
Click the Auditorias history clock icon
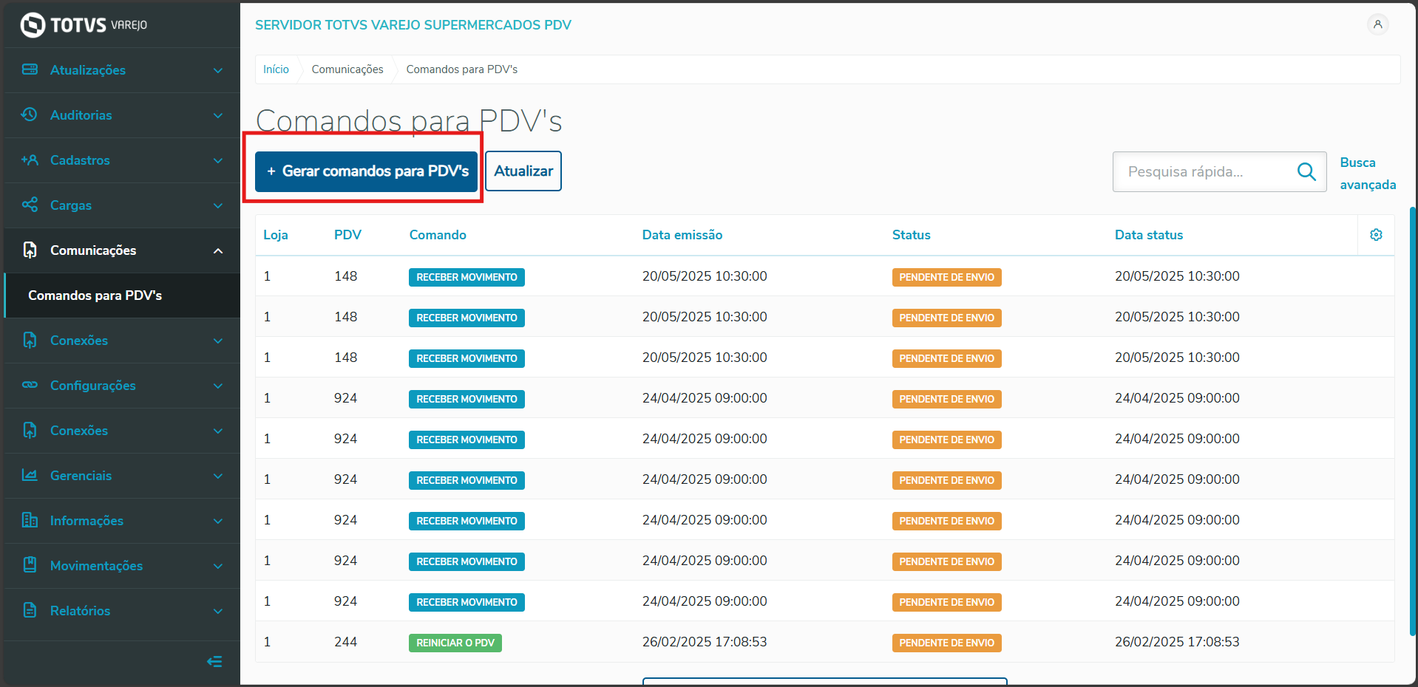pyautogui.click(x=30, y=115)
